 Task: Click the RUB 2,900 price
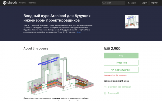tap(112, 48)
